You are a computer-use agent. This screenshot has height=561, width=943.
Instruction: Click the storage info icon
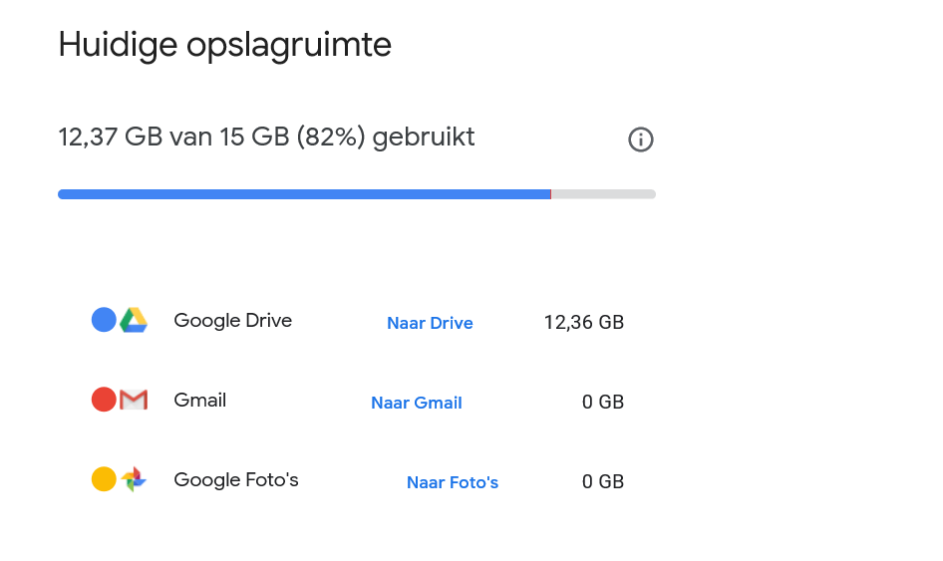coord(641,140)
